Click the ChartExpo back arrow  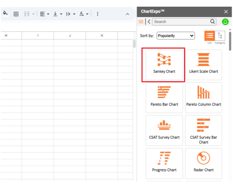[149, 22]
